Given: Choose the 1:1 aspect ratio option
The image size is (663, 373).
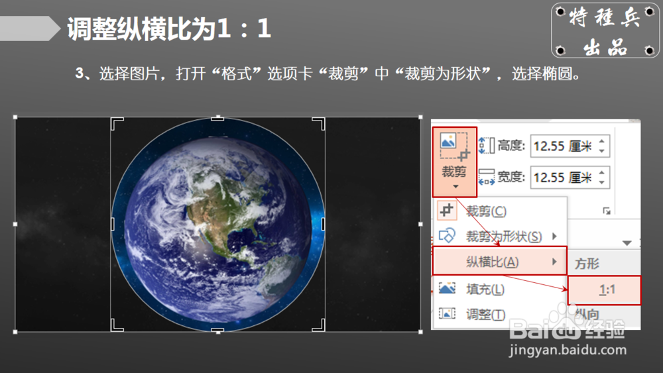Looking at the screenshot, I should pyautogui.click(x=604, y=290).
